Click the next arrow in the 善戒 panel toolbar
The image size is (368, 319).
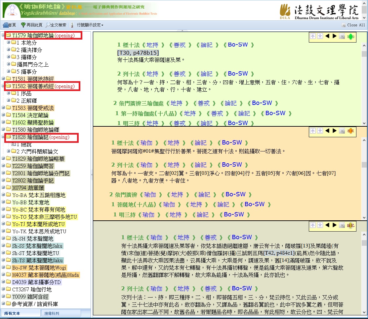point(335,131)
